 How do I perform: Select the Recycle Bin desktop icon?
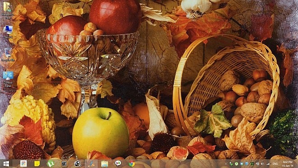coord(8,54)
